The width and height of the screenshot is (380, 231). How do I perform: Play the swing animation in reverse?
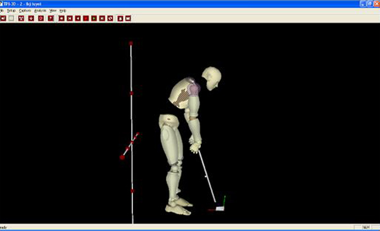78,18
